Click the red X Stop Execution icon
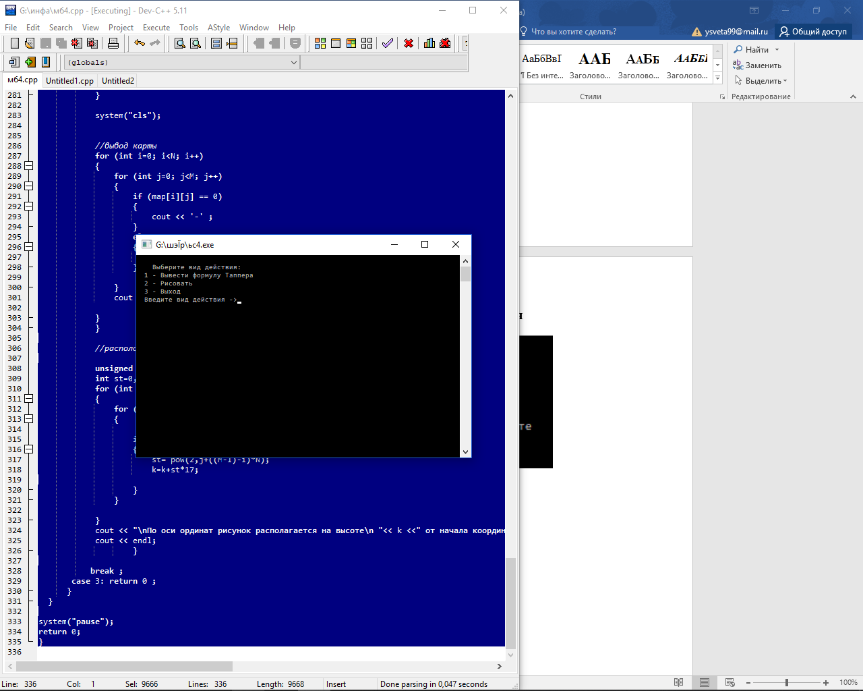 [409, 43]
